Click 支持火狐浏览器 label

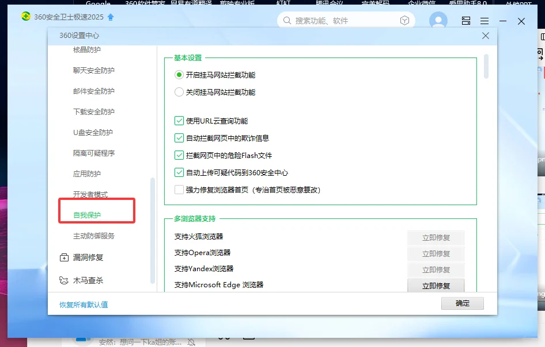[199, 237]
